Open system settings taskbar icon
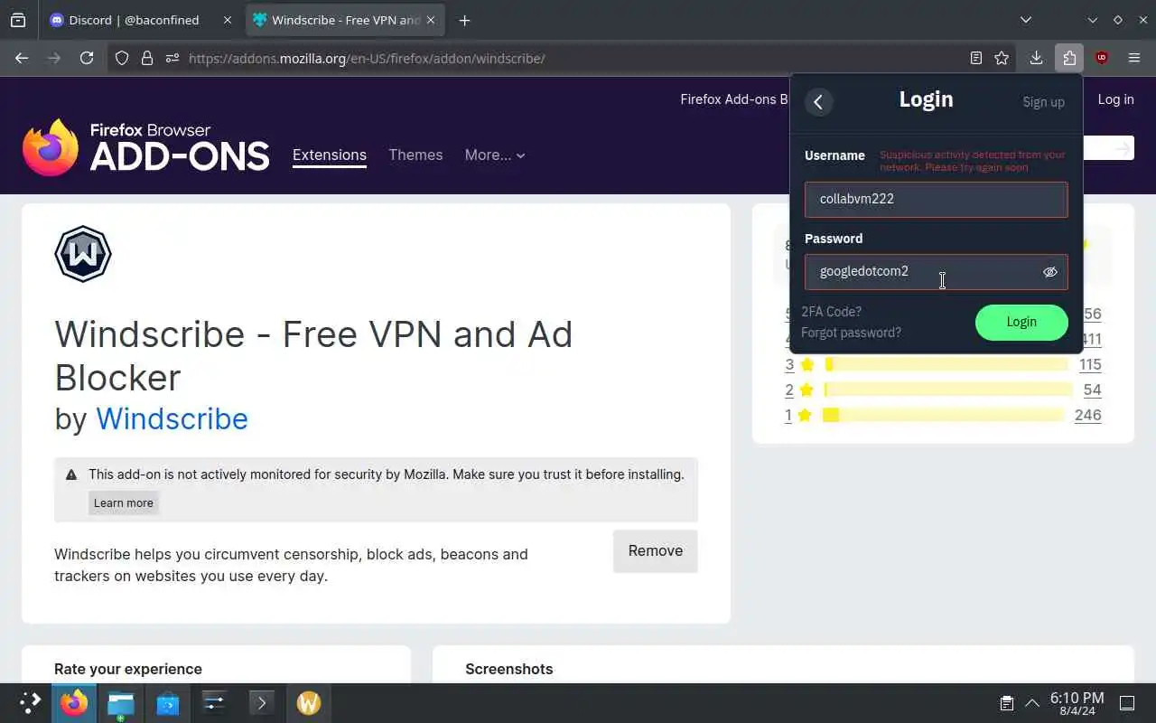 coord(215,703)
